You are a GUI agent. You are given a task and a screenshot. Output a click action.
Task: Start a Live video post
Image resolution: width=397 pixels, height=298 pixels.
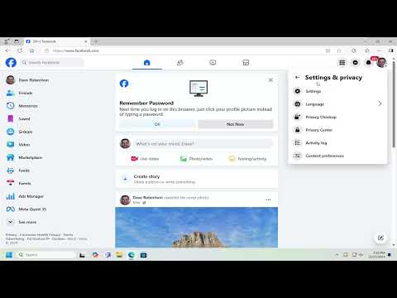coord(145,159)
